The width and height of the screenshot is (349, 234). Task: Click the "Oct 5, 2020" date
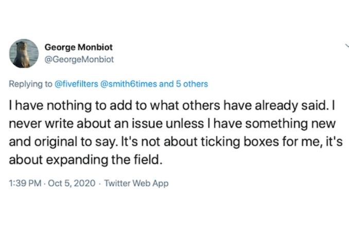coord(72,183)
